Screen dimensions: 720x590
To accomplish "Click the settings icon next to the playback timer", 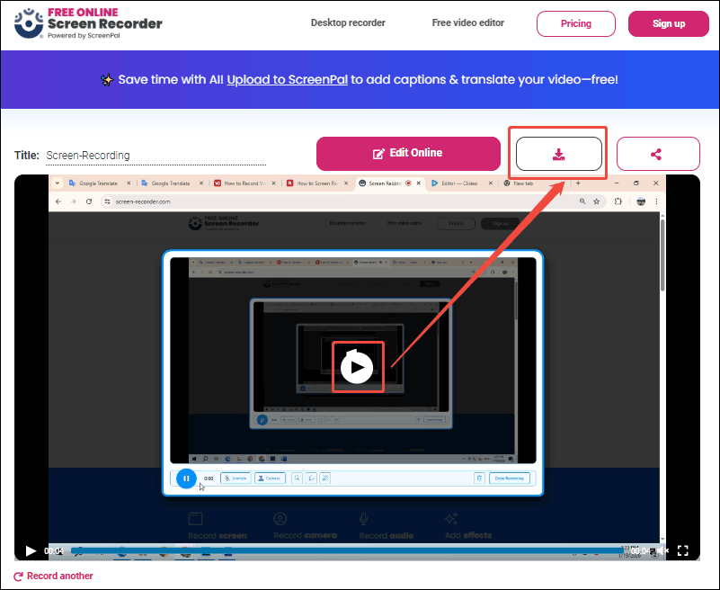I will (653, 551).
